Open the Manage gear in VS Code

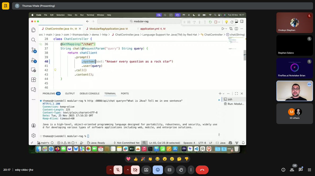[33, 135]
